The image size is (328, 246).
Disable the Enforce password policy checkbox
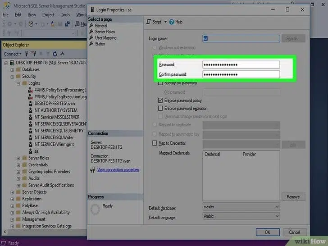pos(160,100)
